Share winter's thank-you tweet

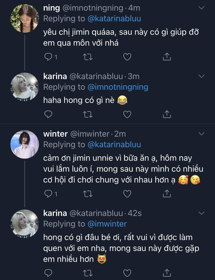click(x=166, y=193)
